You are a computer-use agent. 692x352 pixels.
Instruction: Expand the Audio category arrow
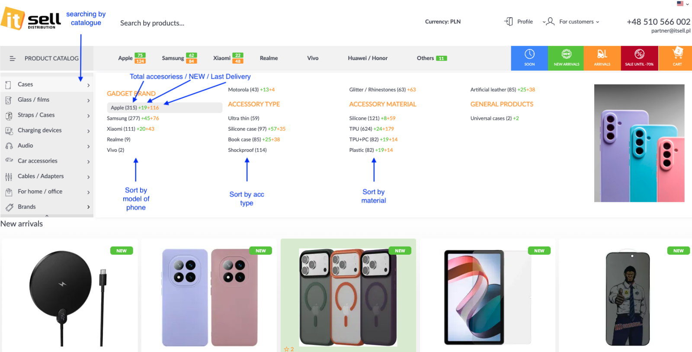(88, 146)
